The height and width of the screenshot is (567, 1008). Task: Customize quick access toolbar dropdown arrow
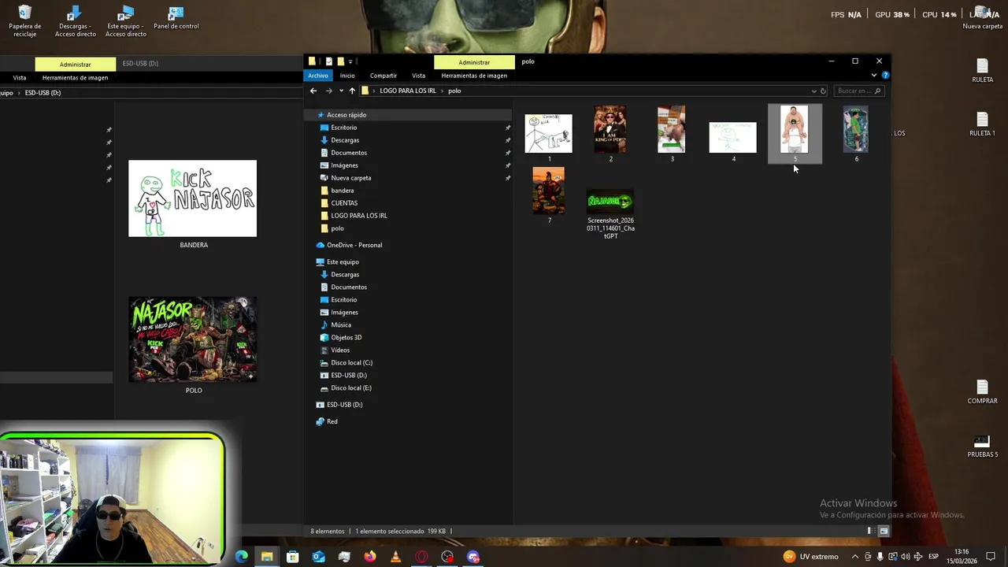pos(350,61)
